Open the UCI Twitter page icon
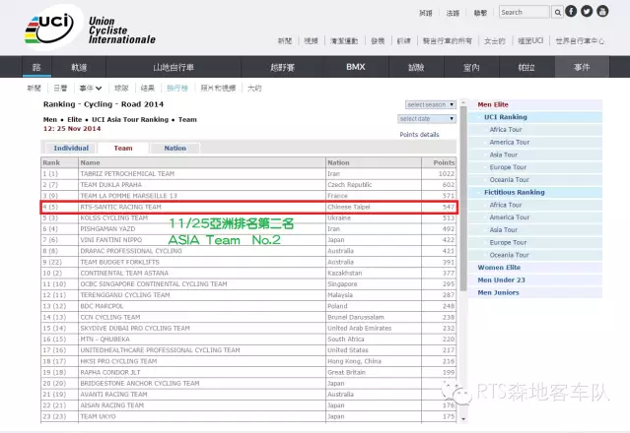The width and height of the screenshot is (630, 433). coord(587,11)
